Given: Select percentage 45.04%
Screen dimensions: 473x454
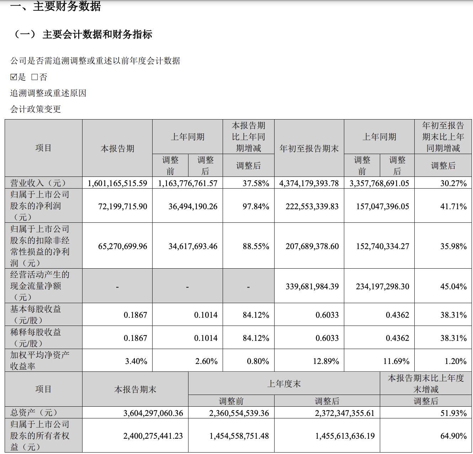Looking at the screenshot, I should tap(453, 286).
